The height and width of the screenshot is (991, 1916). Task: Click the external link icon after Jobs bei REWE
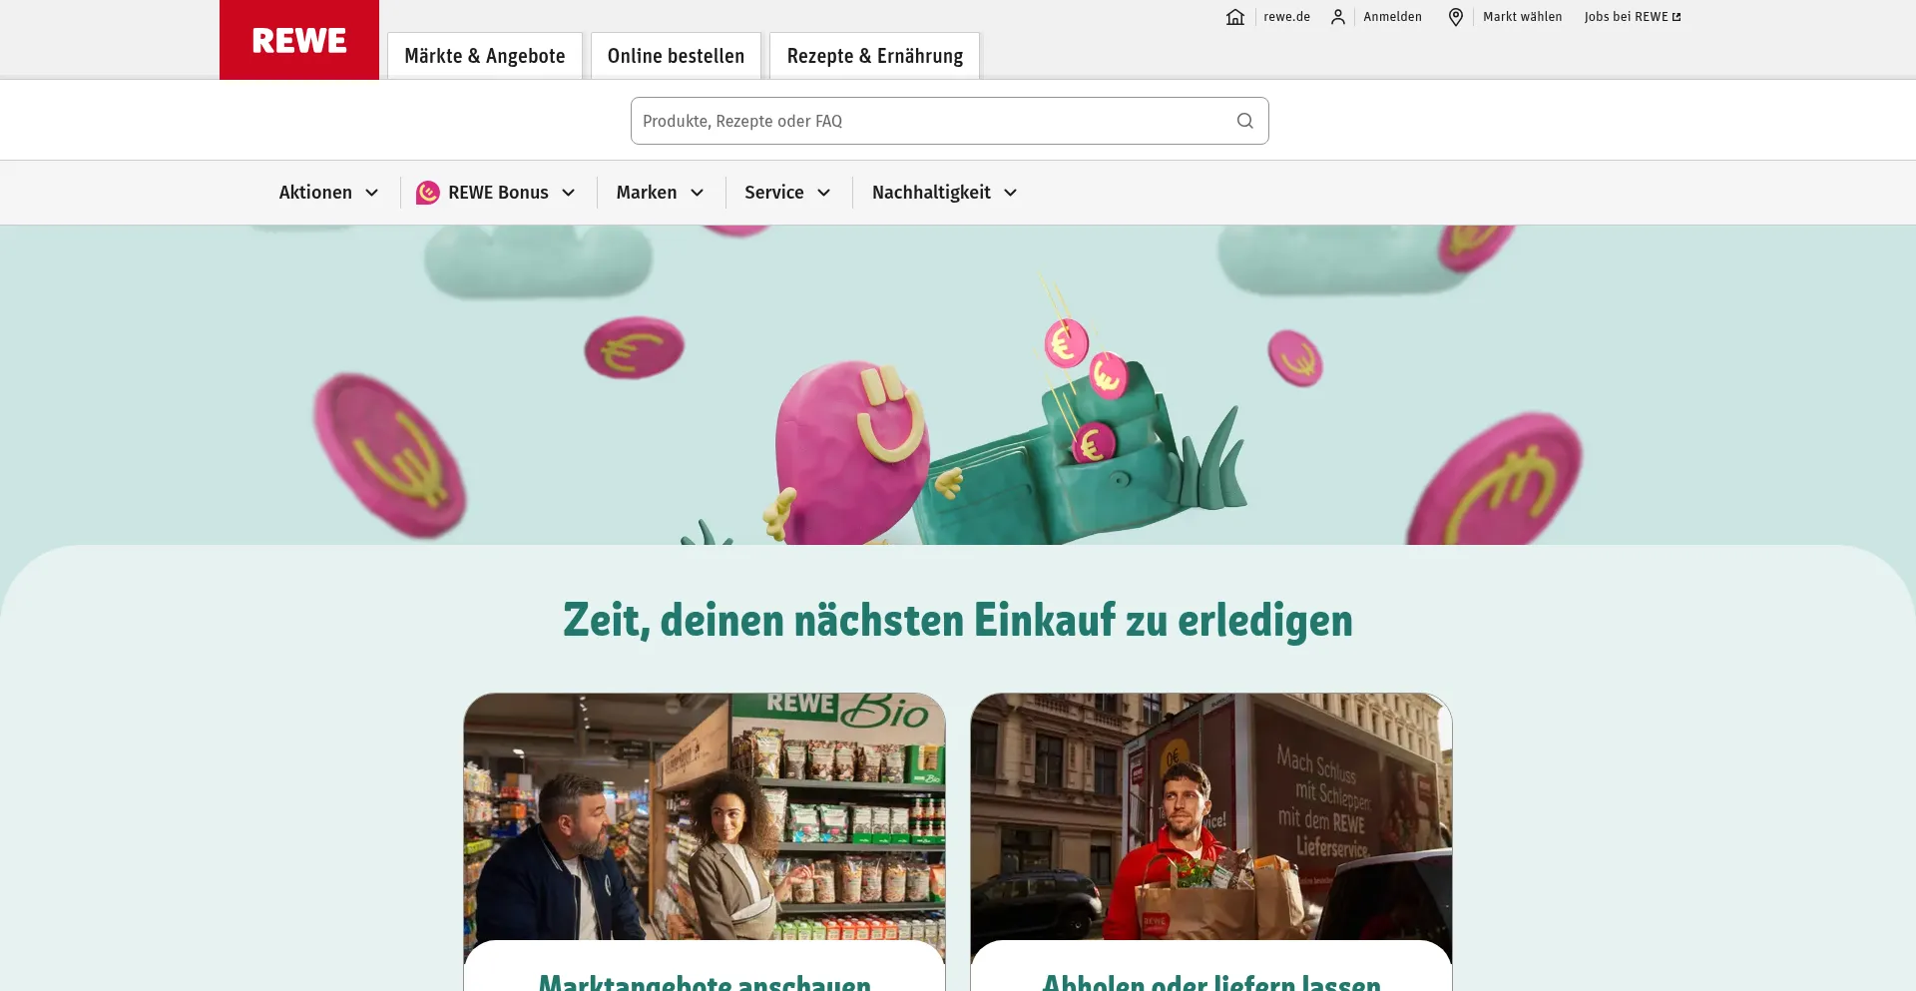tap(1676, 17)
